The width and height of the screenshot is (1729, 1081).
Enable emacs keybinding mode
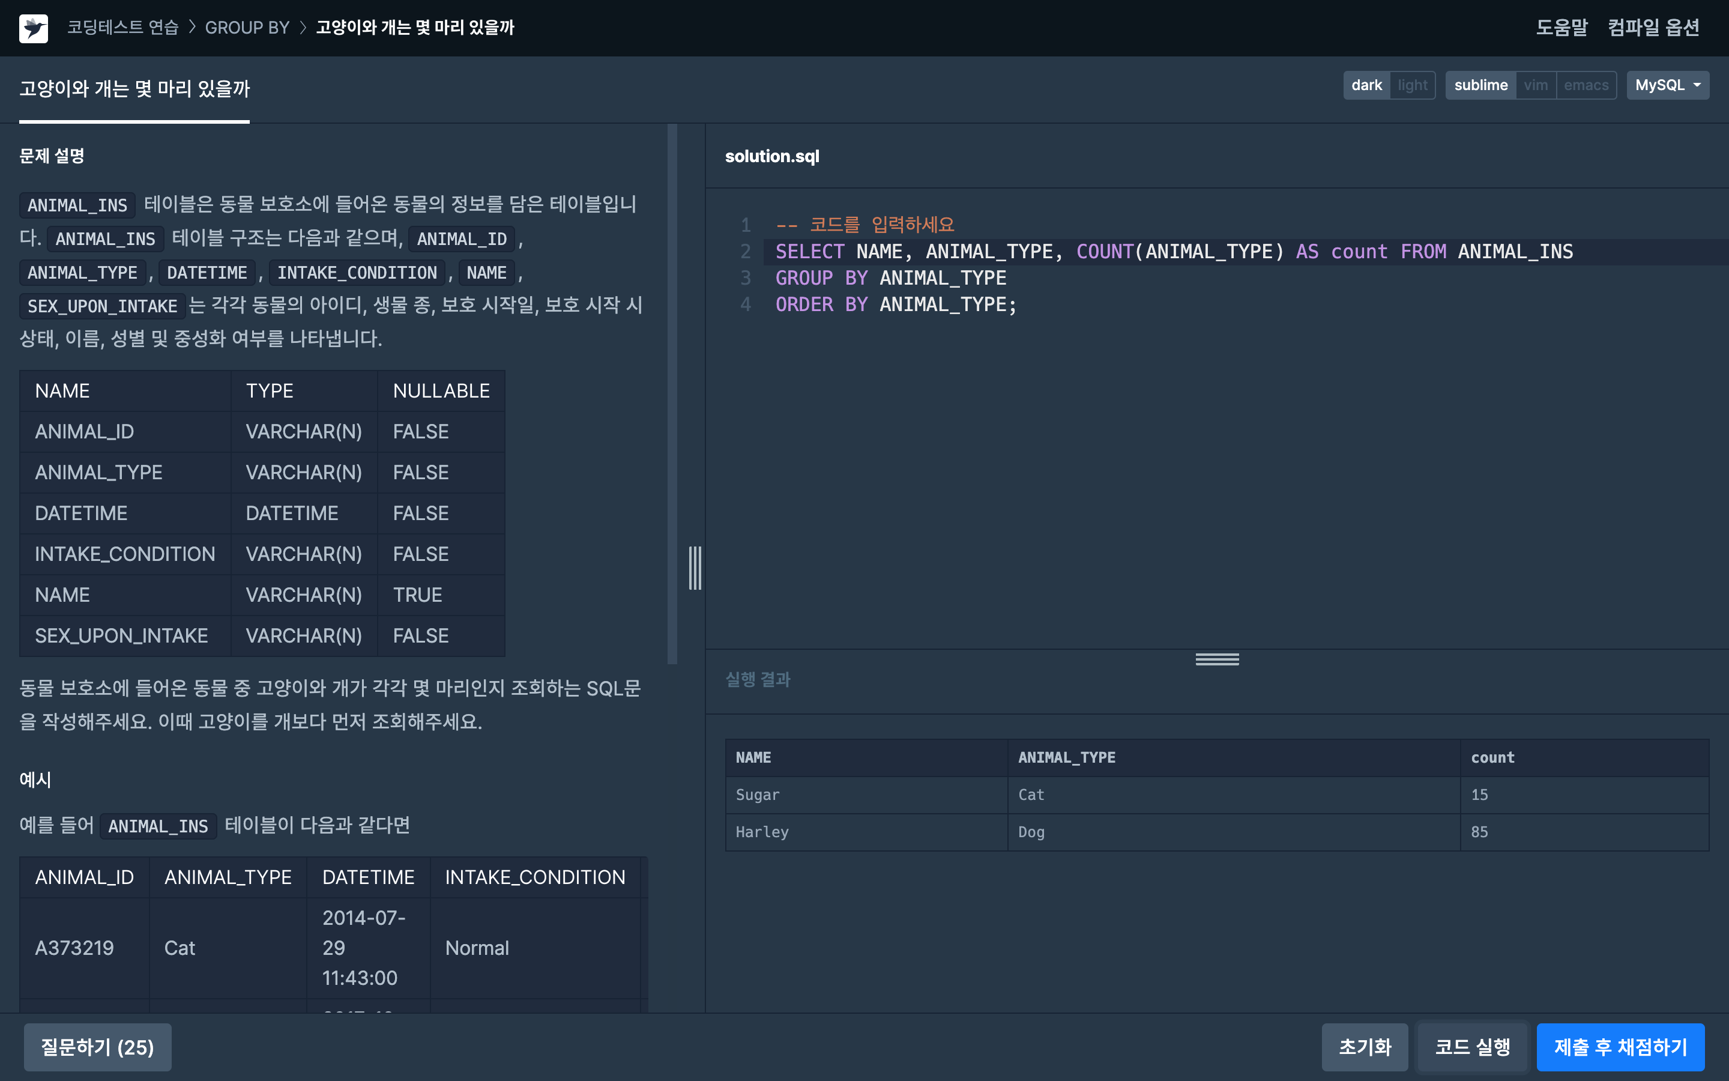click(1586, 85)
